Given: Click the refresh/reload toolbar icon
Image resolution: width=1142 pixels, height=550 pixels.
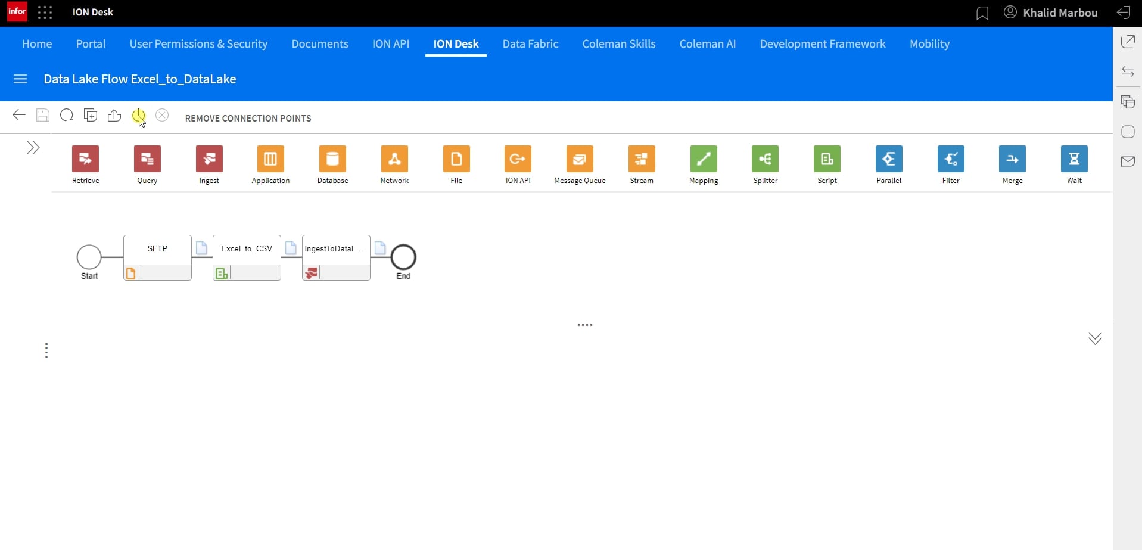Looking at the screenshot, I should tap(67, 115).
